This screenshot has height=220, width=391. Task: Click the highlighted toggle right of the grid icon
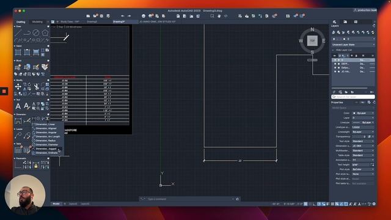319,204
